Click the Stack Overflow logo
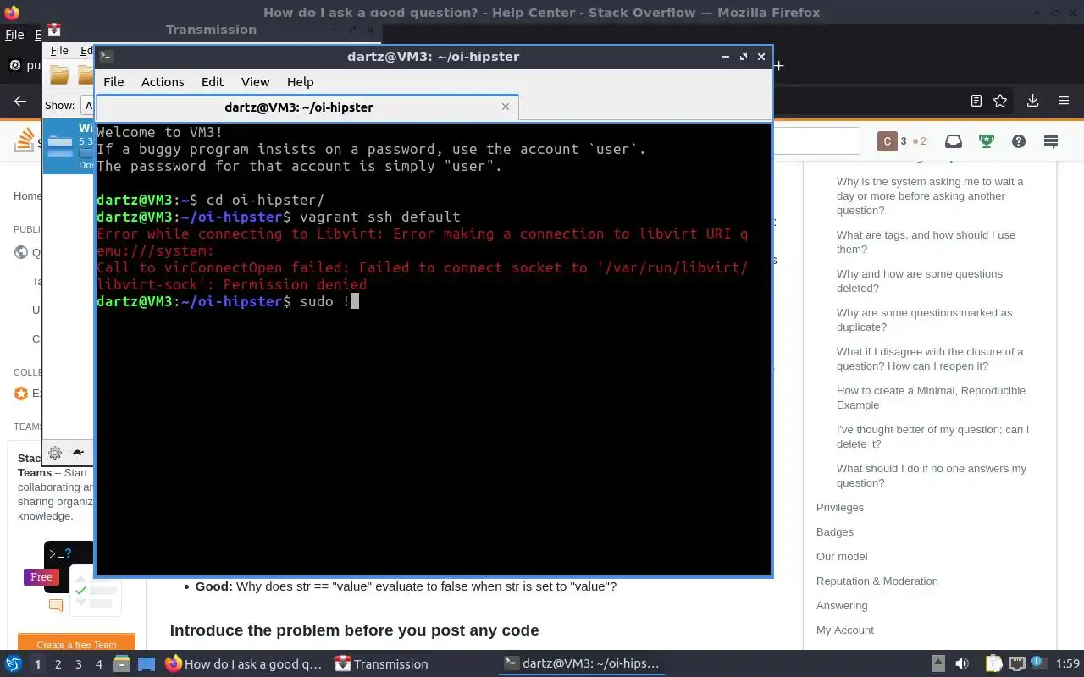The height and width of the screenshot is (677, 1084). click(24, 140)
